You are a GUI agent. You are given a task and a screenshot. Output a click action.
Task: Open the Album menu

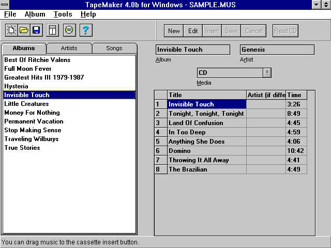pos(35,14)
